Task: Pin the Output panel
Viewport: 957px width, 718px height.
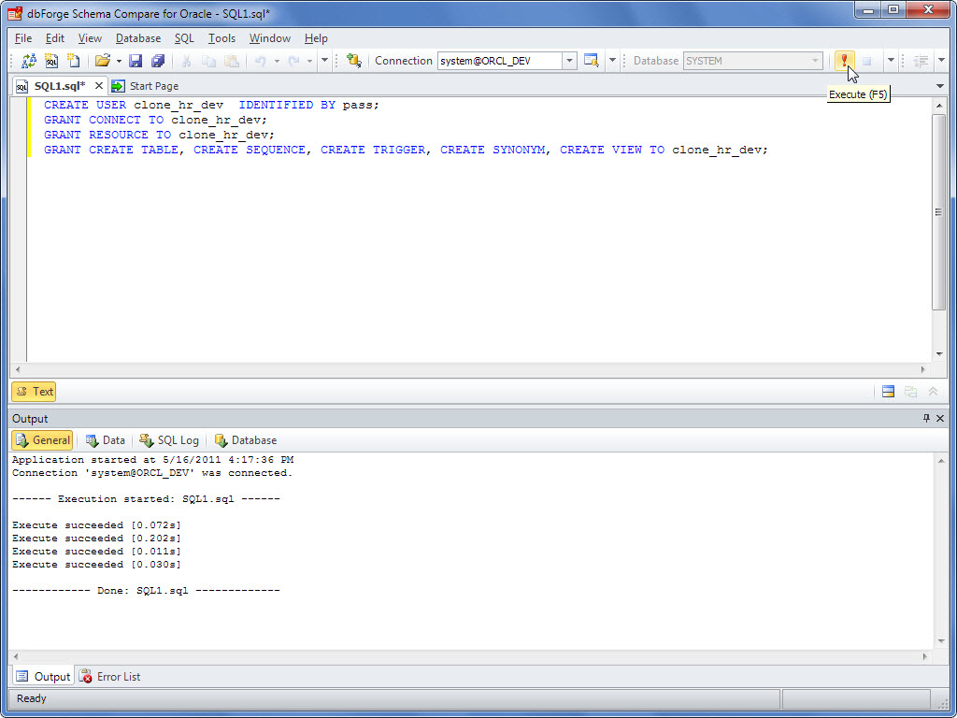Action: tap(928, 418)
